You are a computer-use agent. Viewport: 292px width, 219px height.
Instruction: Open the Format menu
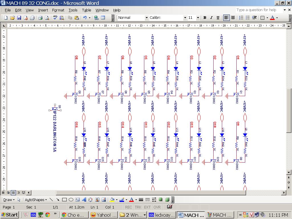(x=58, y=10)
